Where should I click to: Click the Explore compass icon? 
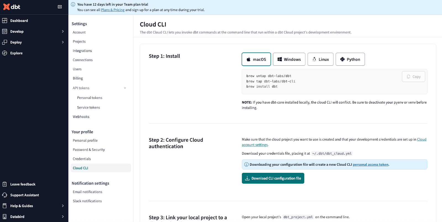(5, 53)
